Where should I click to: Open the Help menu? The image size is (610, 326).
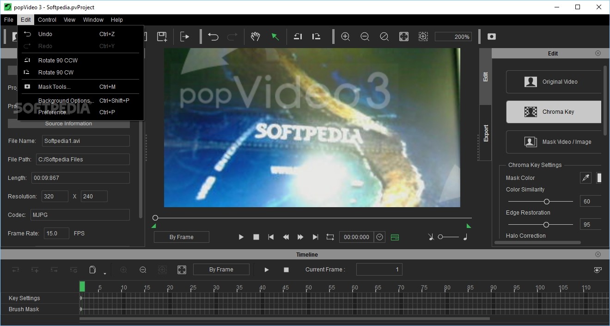tap(117, 20)
